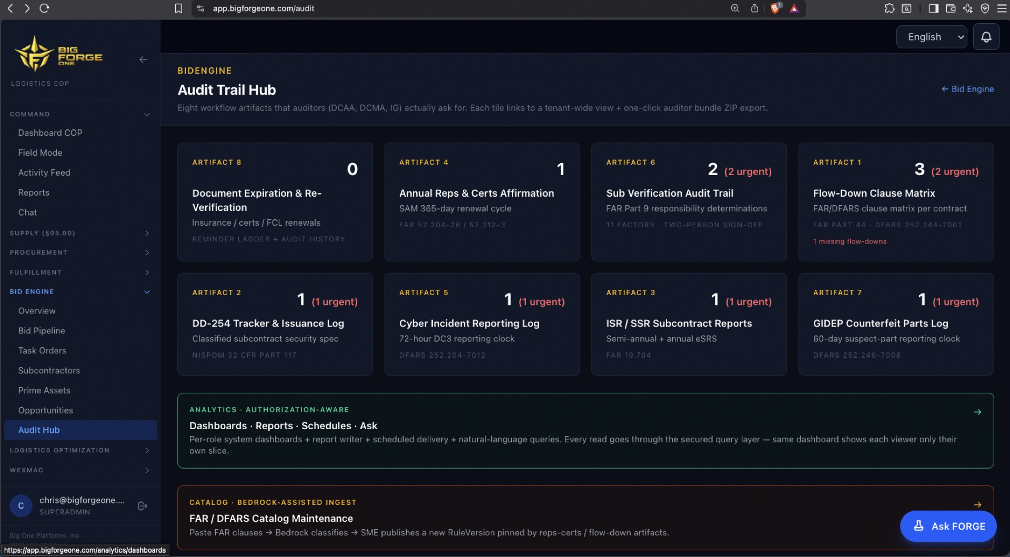Open the Cyber Incident Reporting Log tile
Image resolution: width=1010 pixels, height=557 pixels.
coord(482,324)
